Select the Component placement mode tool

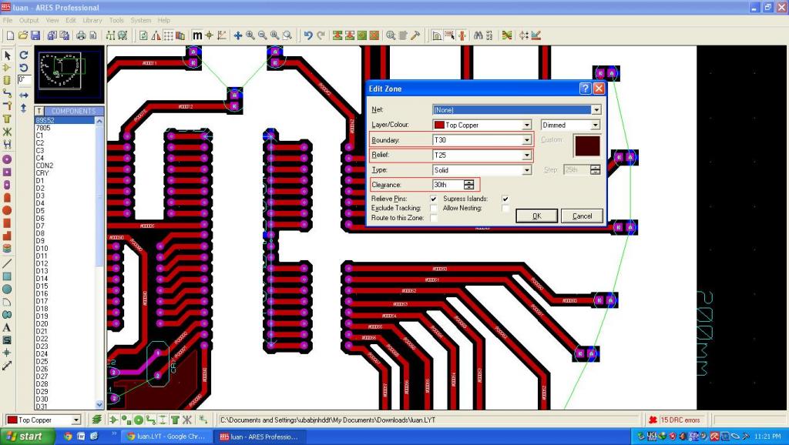[x=7, y=68]
